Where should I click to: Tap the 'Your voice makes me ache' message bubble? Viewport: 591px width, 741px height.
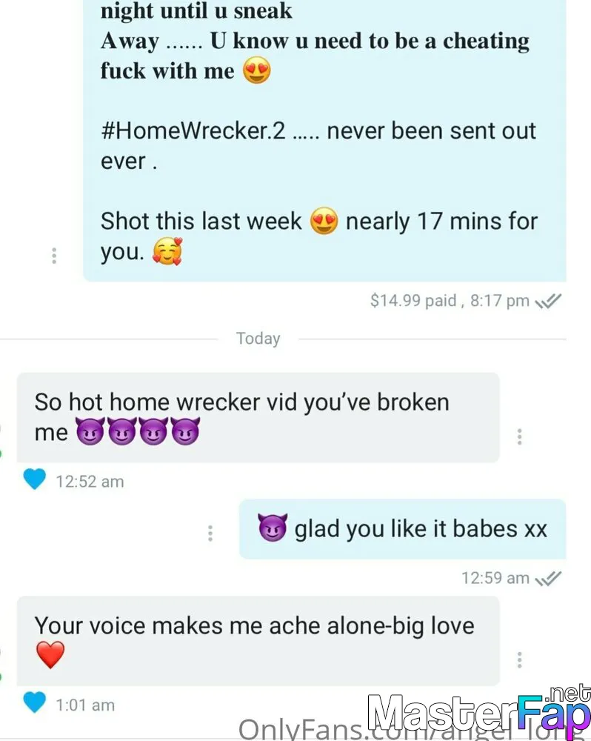click(258, 641)
